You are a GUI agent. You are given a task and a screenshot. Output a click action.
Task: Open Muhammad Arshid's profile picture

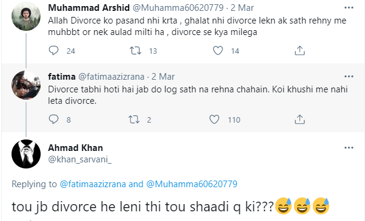(26, 16)
